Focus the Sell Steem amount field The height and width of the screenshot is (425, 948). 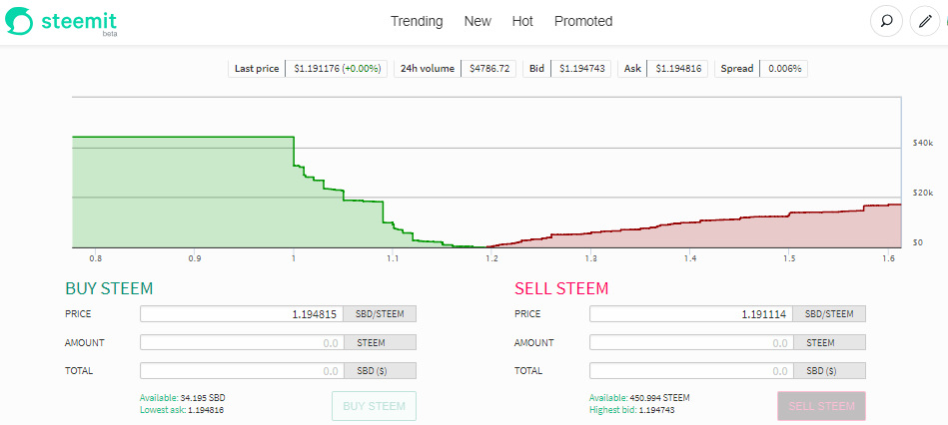pyautogui.click(x=691, y=342)
